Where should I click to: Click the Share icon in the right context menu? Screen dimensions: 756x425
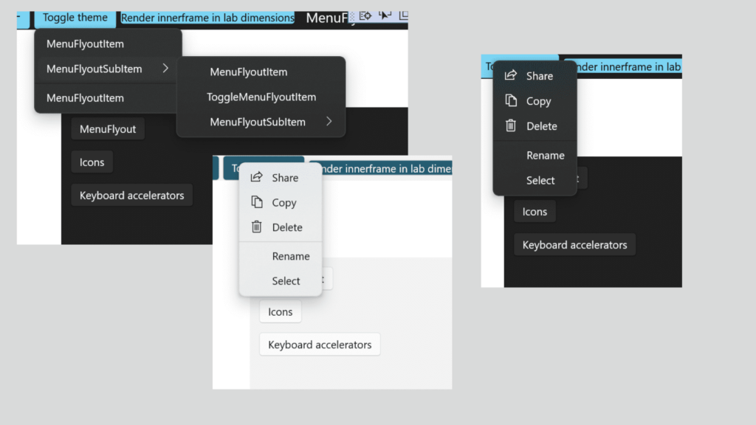click(510, 75)
